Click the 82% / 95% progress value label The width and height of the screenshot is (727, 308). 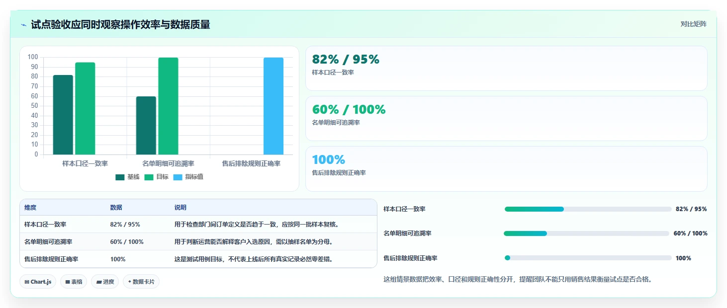[x=691, y=209]
